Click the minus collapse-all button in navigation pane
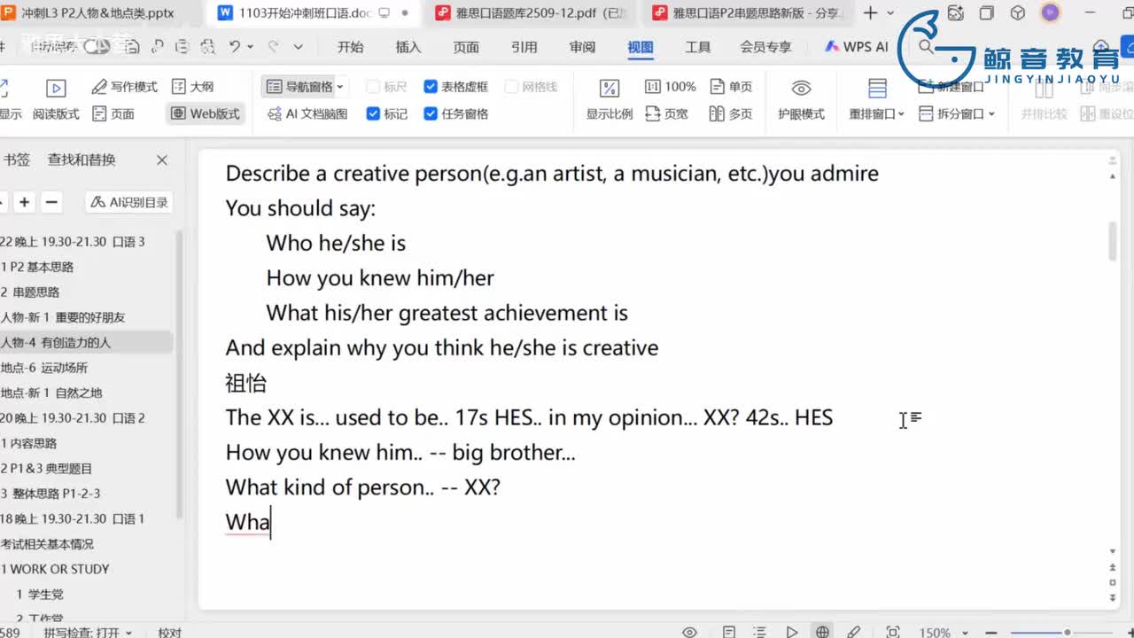This screenshot has width=1134, height=638. click(x=51, y=202)
